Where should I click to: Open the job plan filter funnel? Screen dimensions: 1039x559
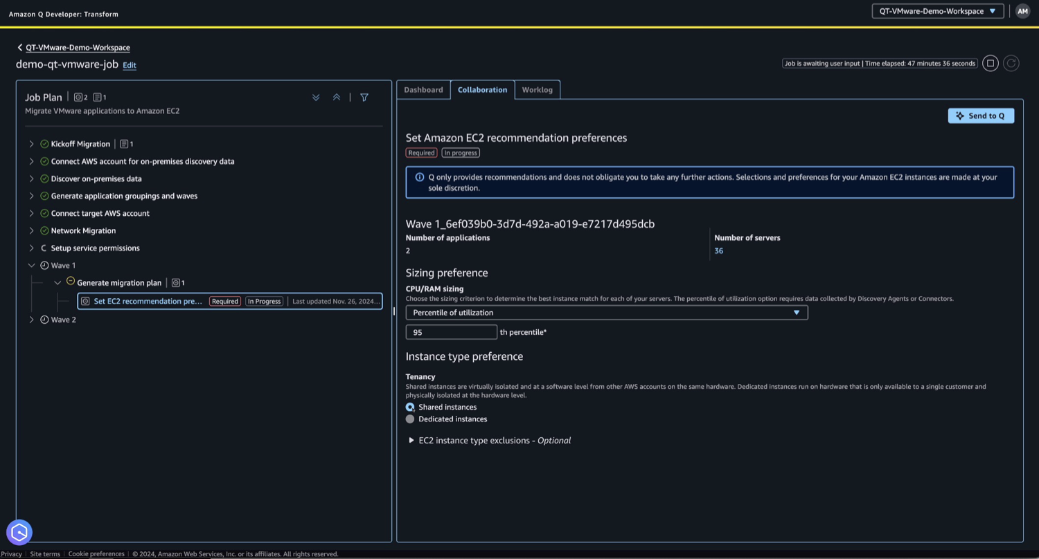click(x=364, y=98)
